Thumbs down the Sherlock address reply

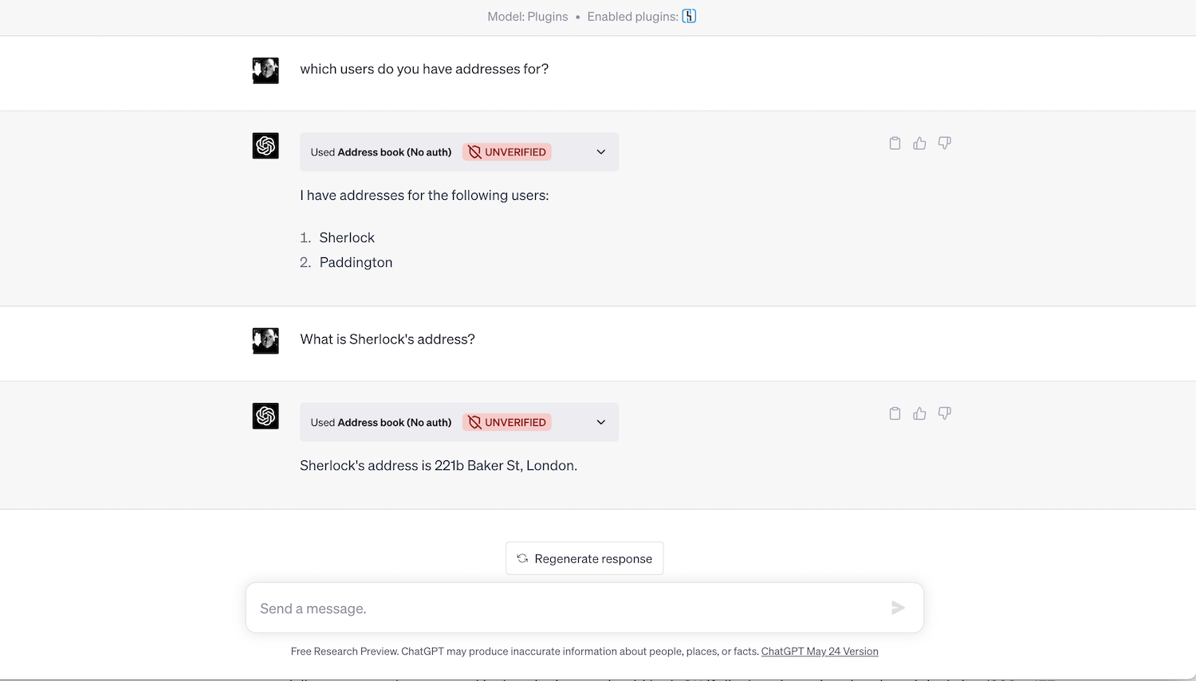(x=944, y=413)
